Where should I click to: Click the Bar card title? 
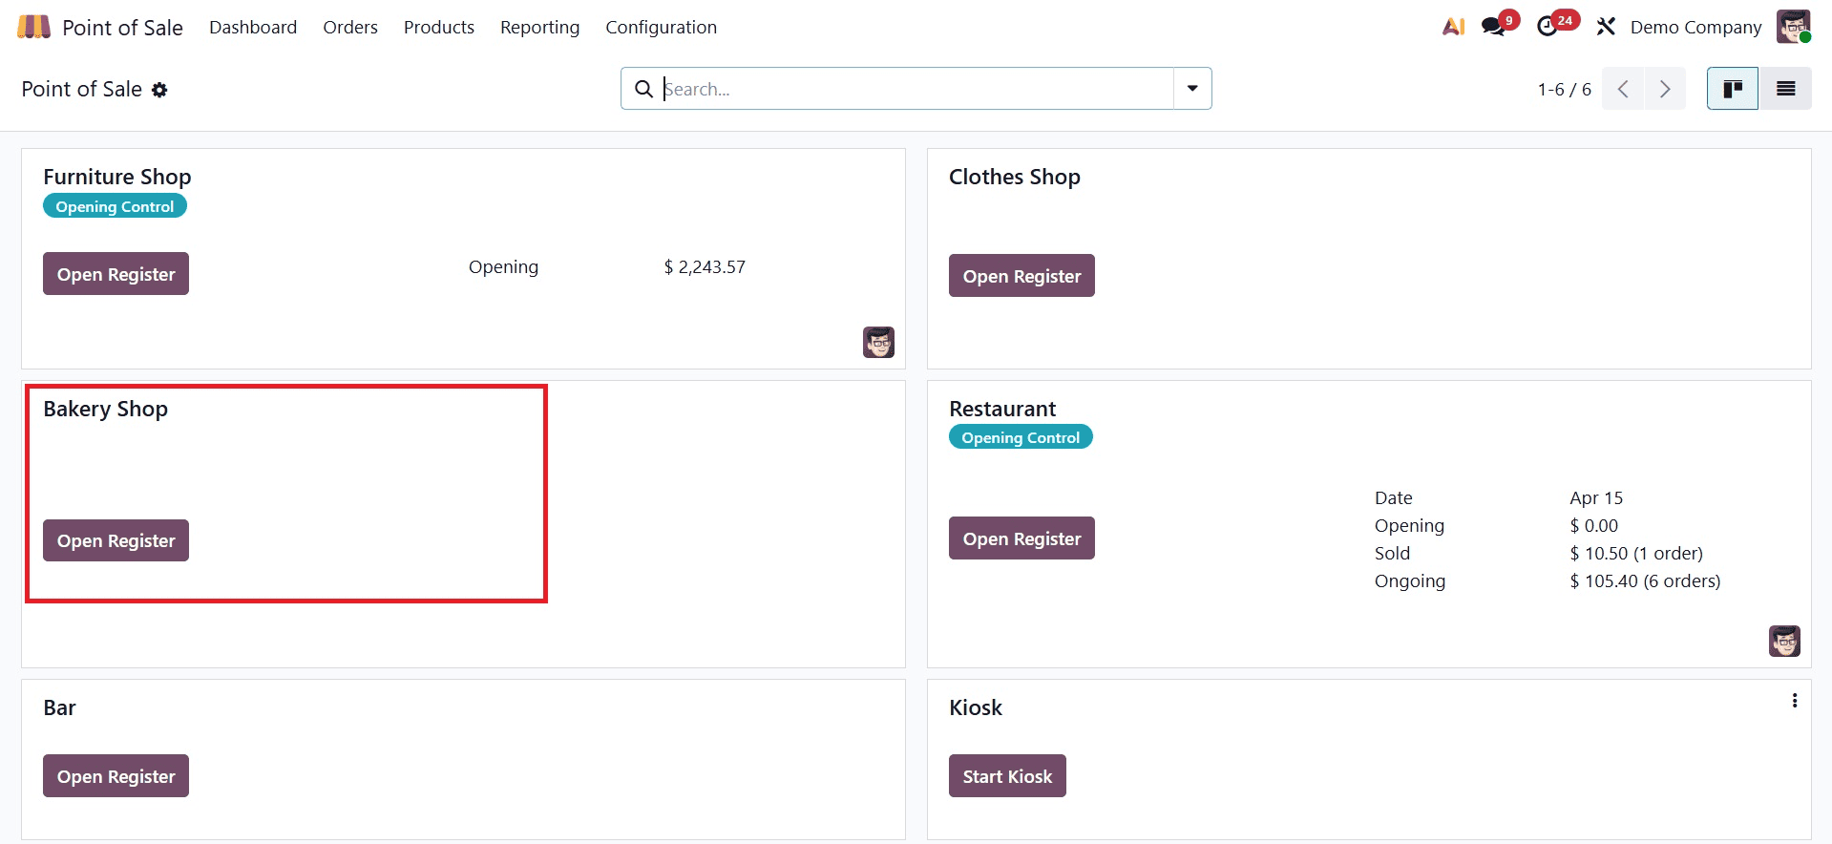pos(59,707)
